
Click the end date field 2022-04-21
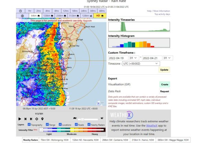coord(152,58)
